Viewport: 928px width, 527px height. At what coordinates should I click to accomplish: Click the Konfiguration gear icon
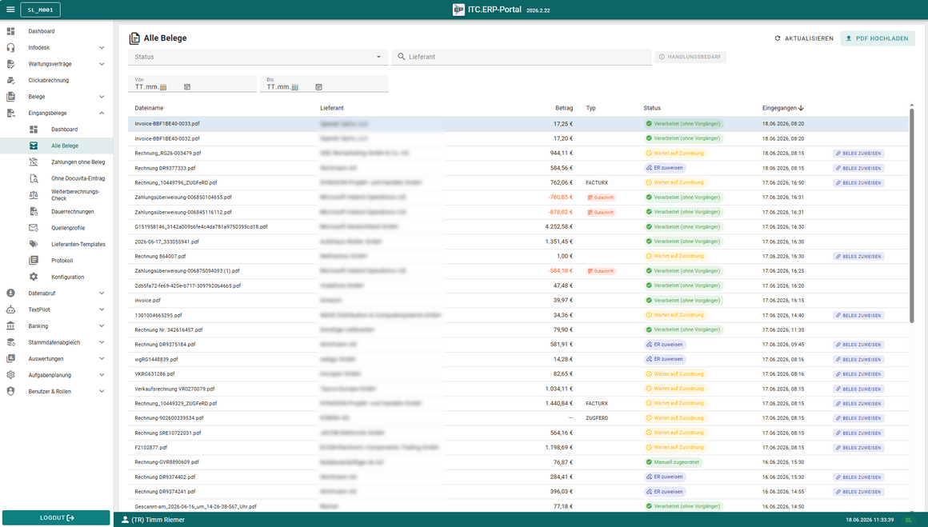click(34, 277)
